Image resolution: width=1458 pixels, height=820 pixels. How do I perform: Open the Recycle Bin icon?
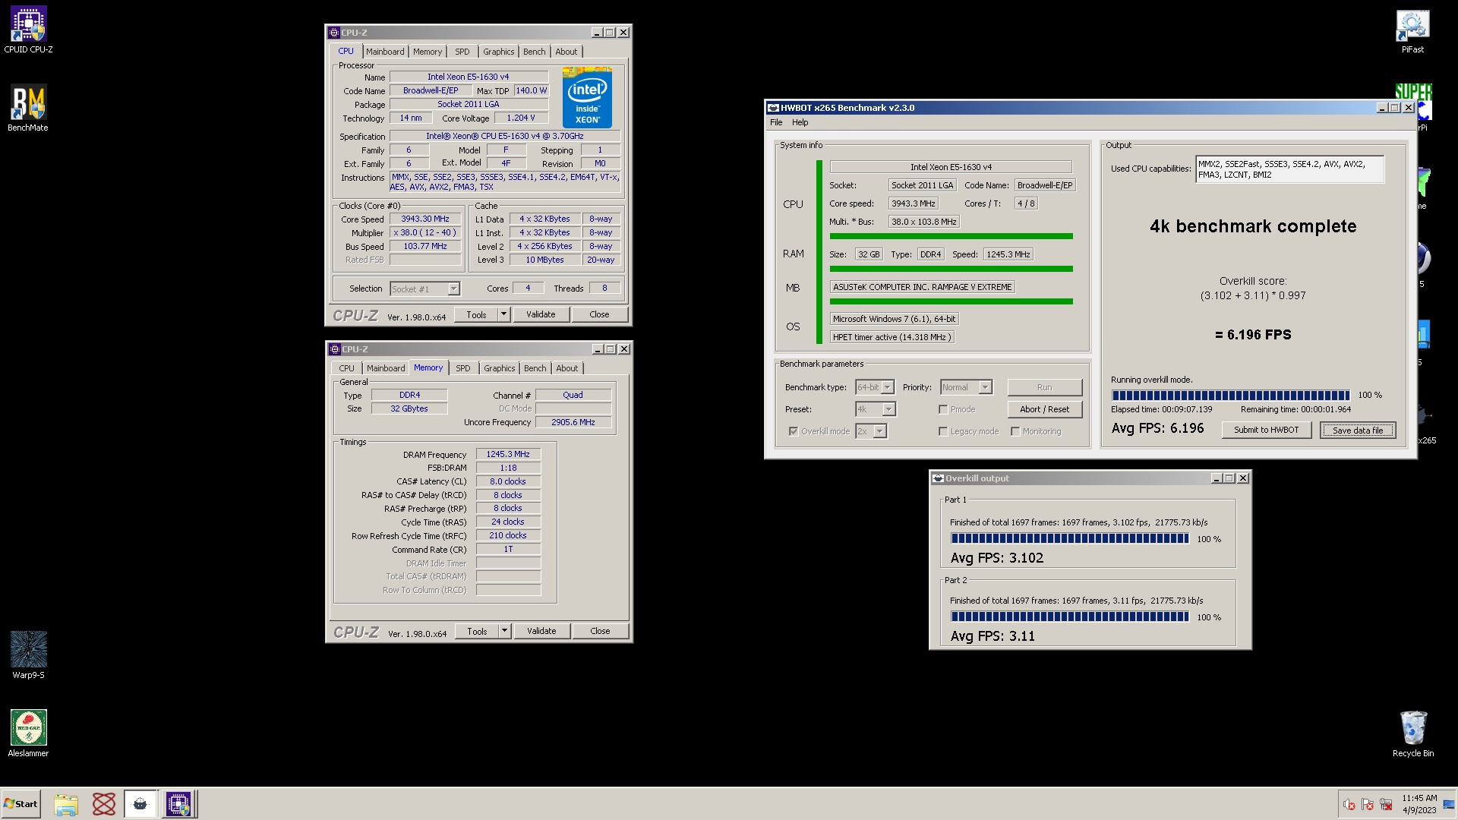tap(1413, 733)
